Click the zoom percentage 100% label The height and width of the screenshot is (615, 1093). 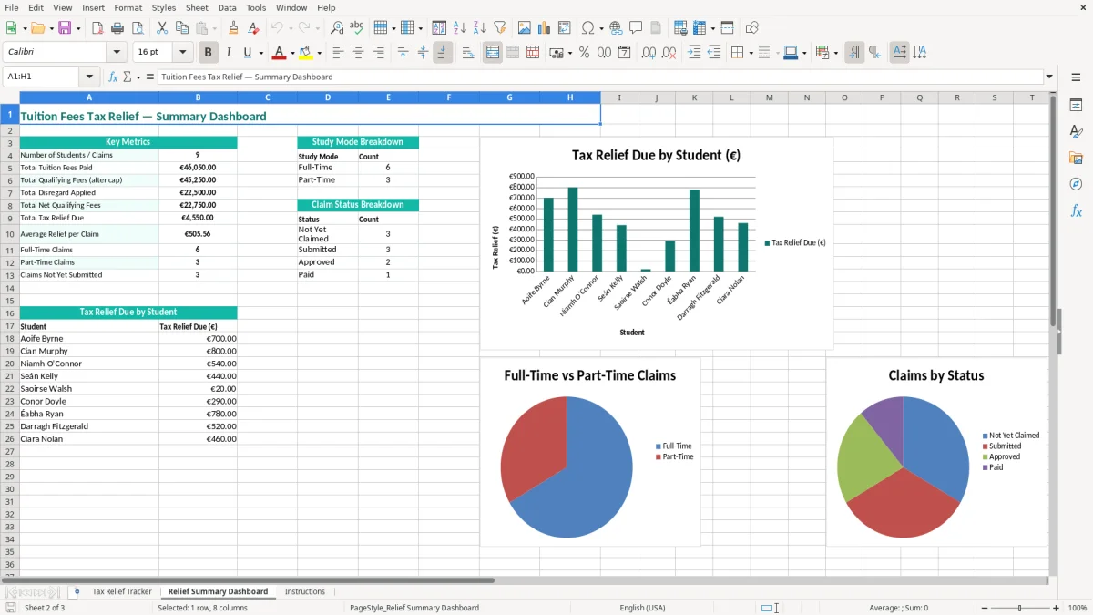point(1077,608)
